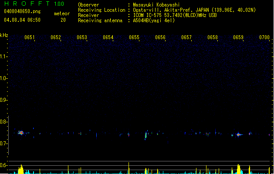The width and height of the screenshot is (274, 174).
Task: Click the Receiving antenna A504HB text
Action: point(154,20)
